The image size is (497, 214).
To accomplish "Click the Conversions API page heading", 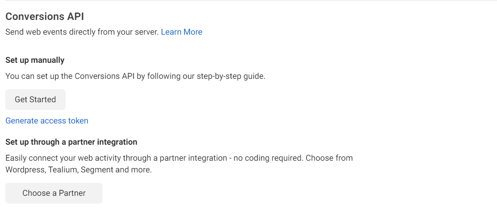I will (x=45, y=17).
